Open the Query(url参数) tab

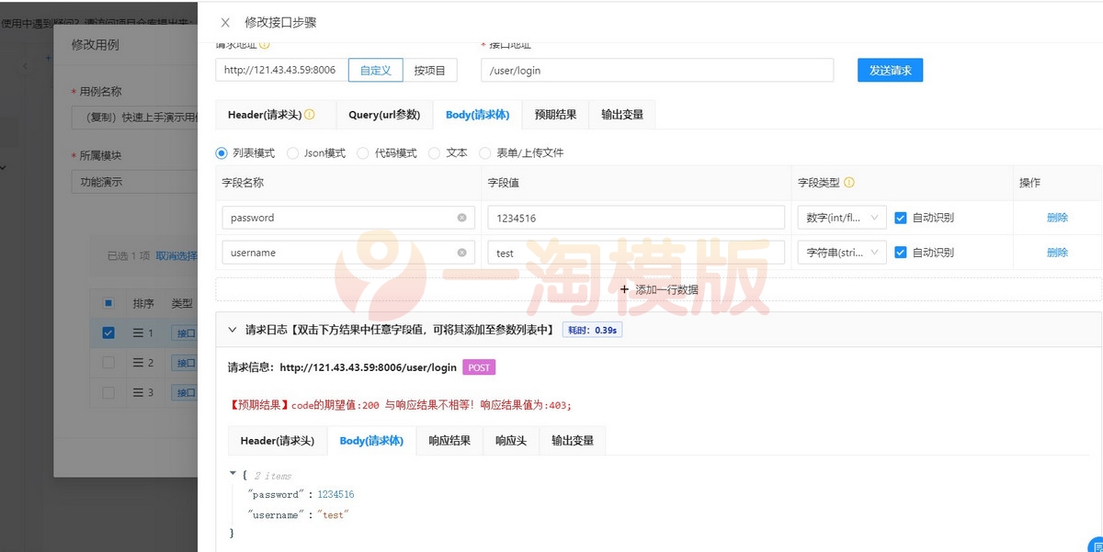point(384,115)
